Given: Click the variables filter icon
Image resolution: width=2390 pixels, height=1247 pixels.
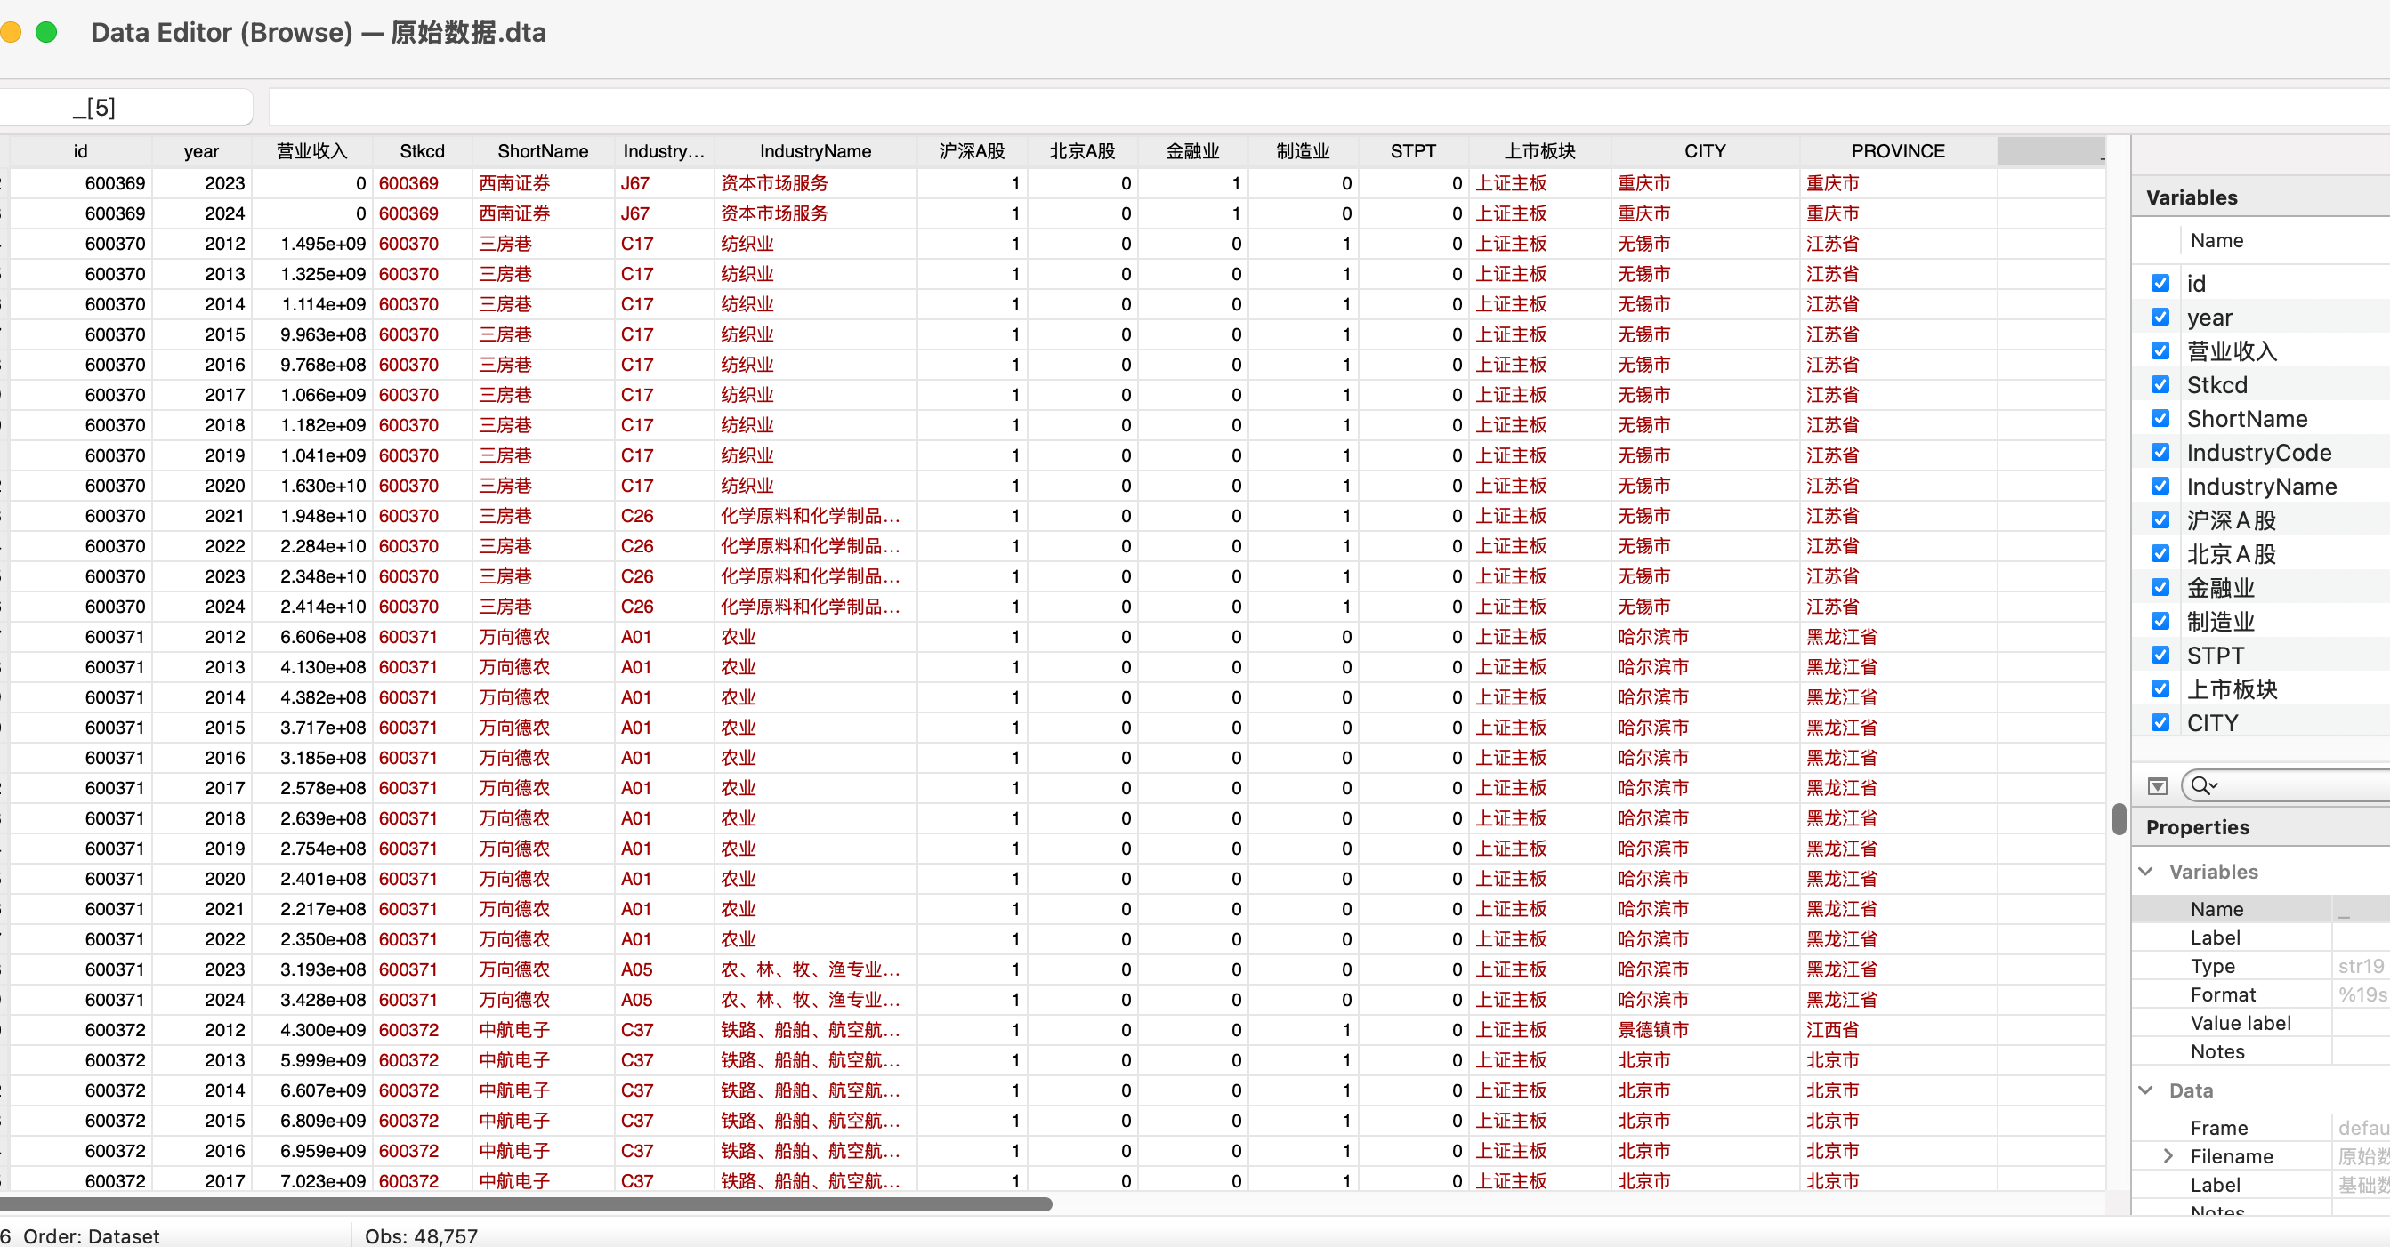Looking at the screenshot, I should pos(2157,786).
